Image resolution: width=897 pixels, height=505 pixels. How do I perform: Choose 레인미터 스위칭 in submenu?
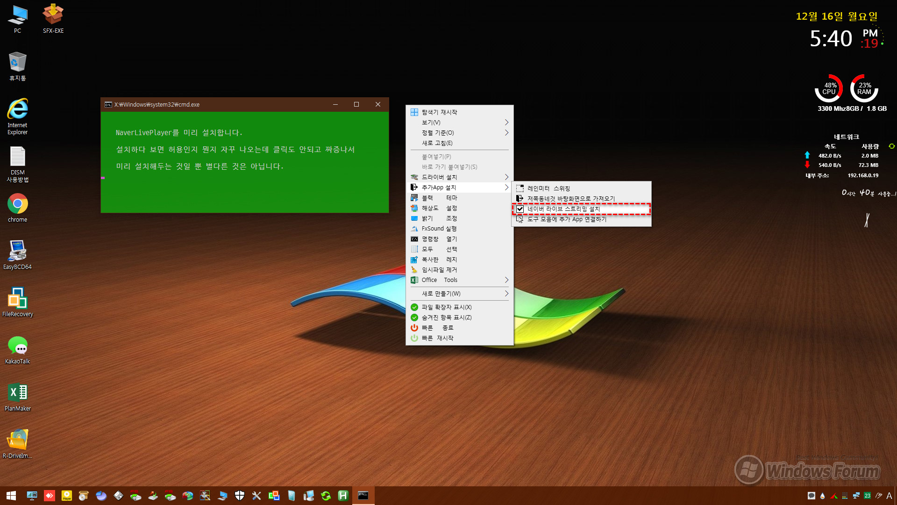click(581, 188)
